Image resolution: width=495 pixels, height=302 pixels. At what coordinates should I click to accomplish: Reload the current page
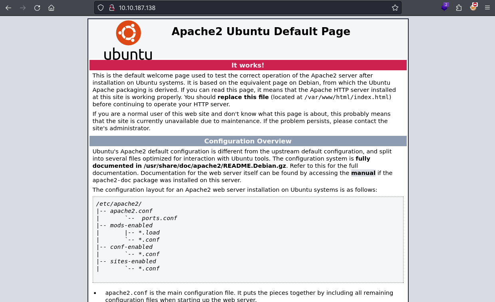[x=37, y=8]
